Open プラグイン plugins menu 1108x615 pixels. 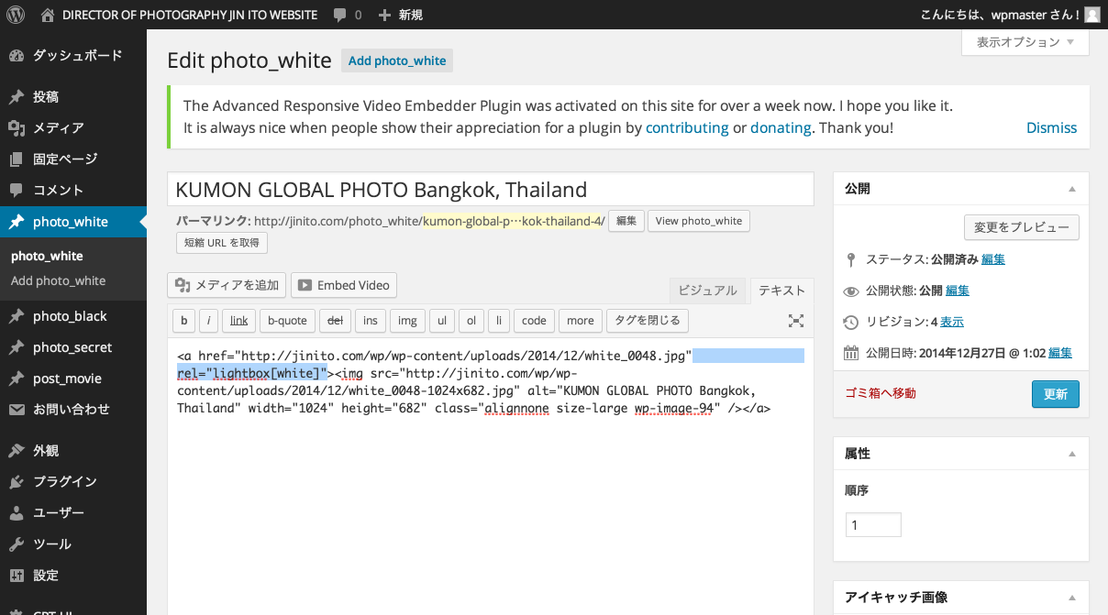pyautogui.click(x=73, y=482)
